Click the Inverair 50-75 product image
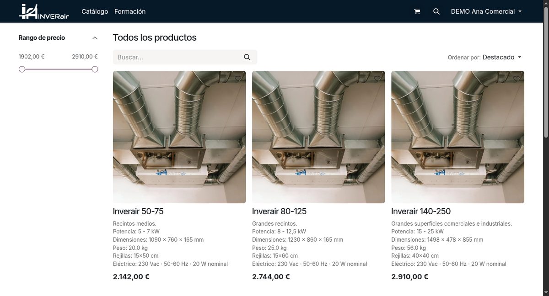Screen dimensions: 549x296 179,137
